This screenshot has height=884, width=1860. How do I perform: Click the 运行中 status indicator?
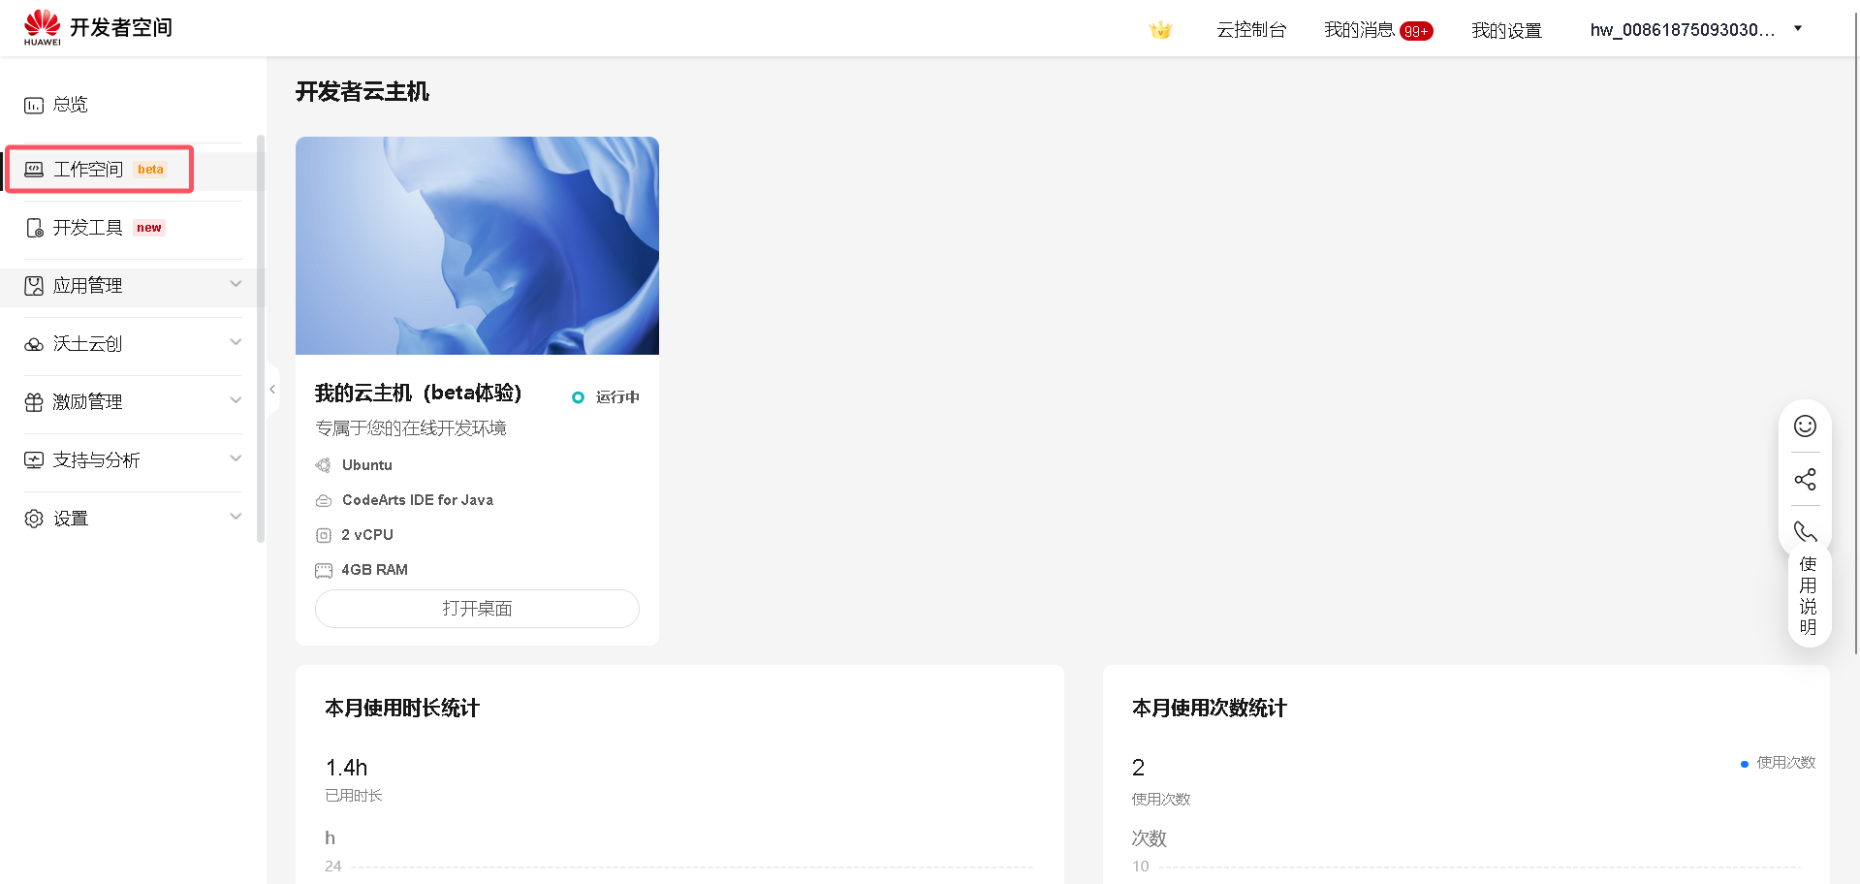605,396
